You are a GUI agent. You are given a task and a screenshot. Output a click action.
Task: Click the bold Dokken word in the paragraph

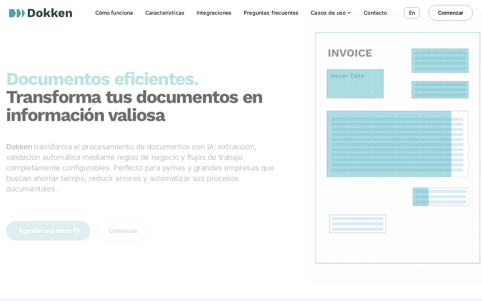[x=19, y=147]
